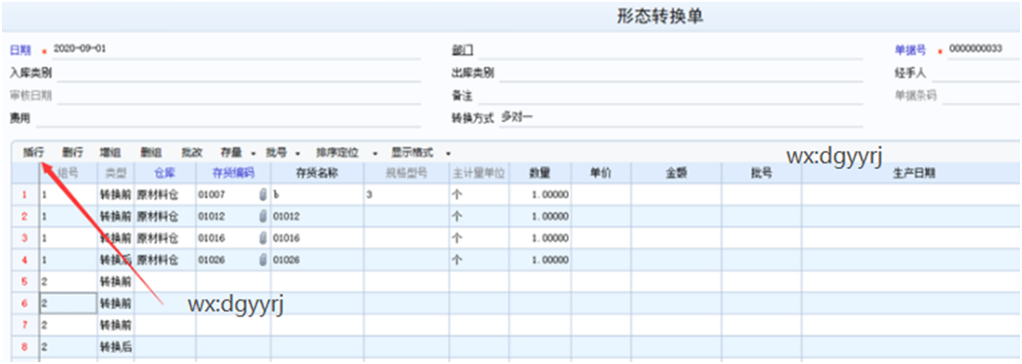
Task: Select row number 8 in the grid
Action: 25,346
